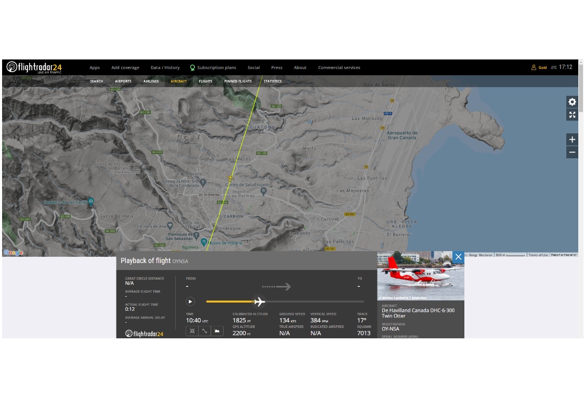This screenshot has height=412, width=584.
Task: Click squawk value 7013
Action: [x=364, y=333]
